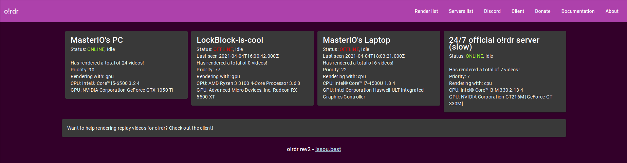Click 'Priority: 77' on LockBlock-is-cool
Screen dimensions: 627x163
(208, 70)
